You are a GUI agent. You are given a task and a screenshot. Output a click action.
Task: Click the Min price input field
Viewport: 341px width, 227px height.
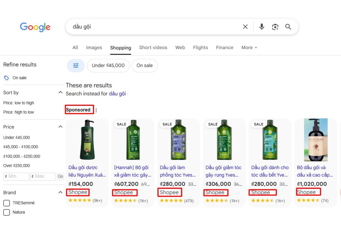tap(16, 176)
